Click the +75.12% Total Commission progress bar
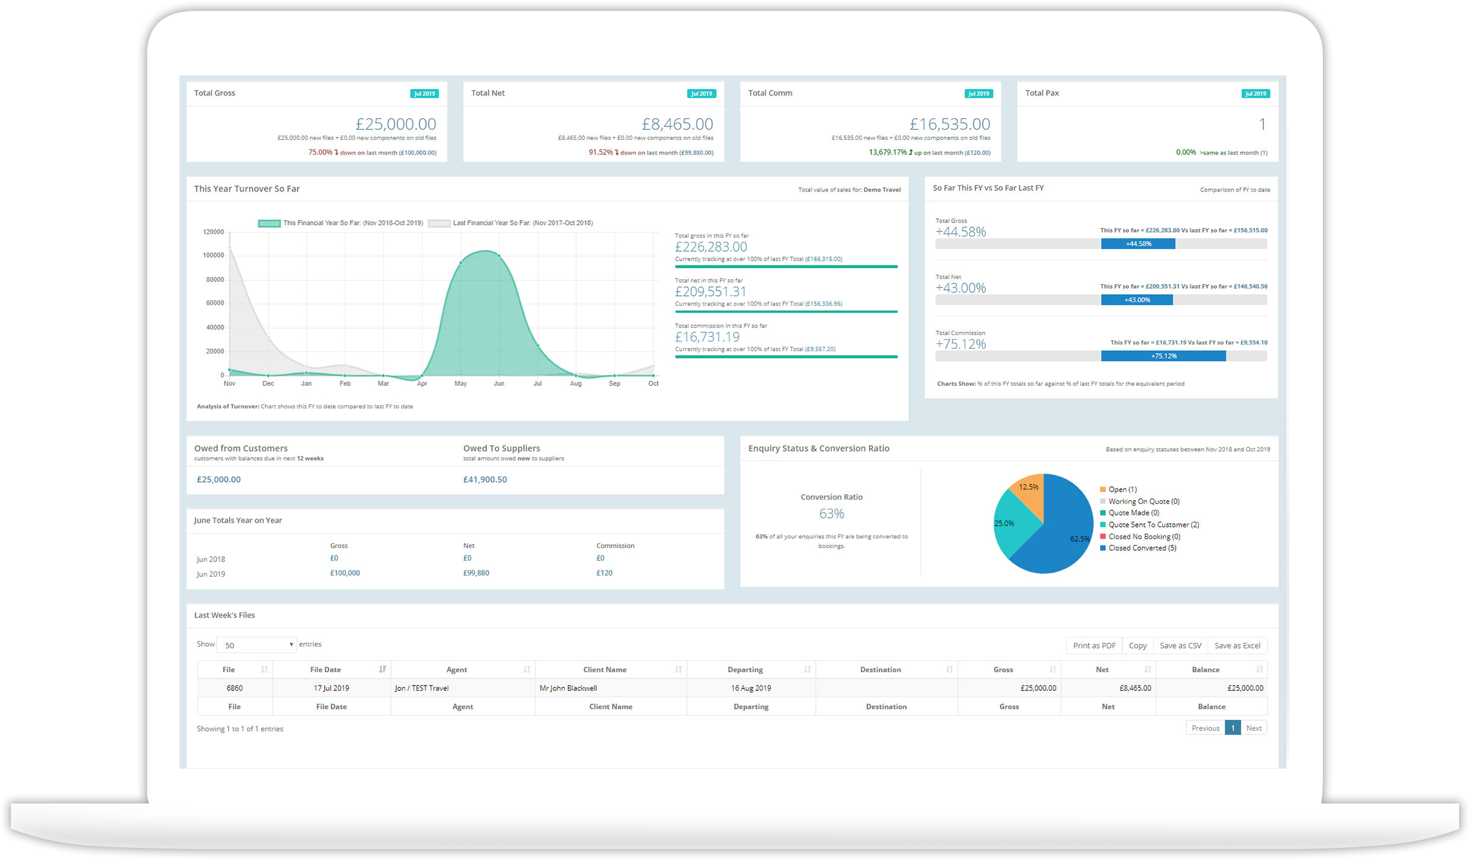 [x=1164, y=356]
